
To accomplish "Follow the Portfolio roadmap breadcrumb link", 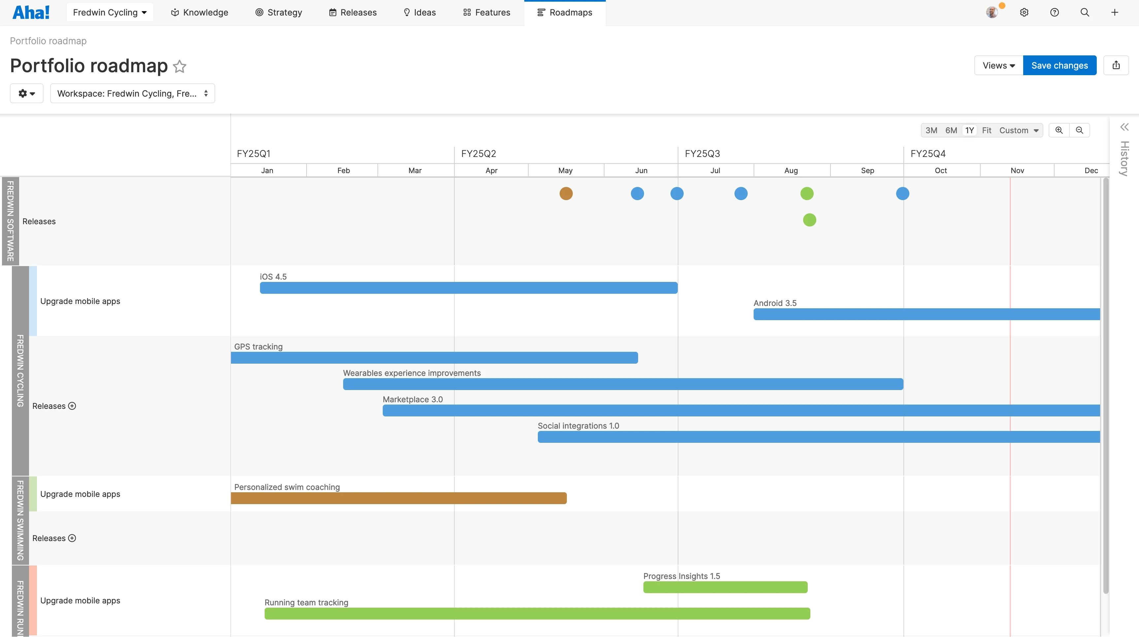I will pyautogui.click(x=48, y=41).
